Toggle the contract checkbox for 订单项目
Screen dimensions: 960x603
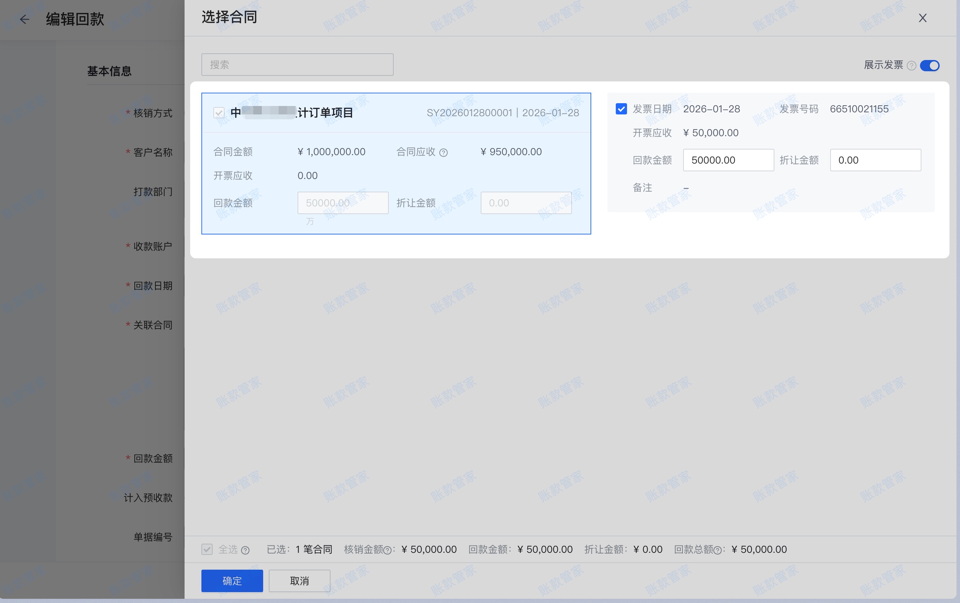219,113
